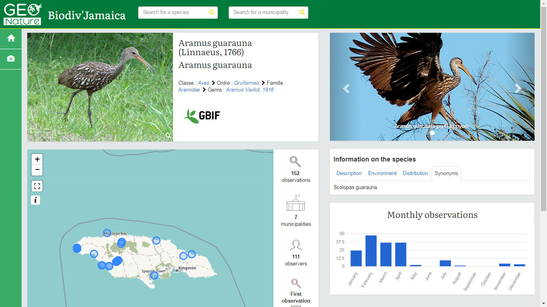
Task: Open the GeoNature logo link
Action: click(23, 14)
